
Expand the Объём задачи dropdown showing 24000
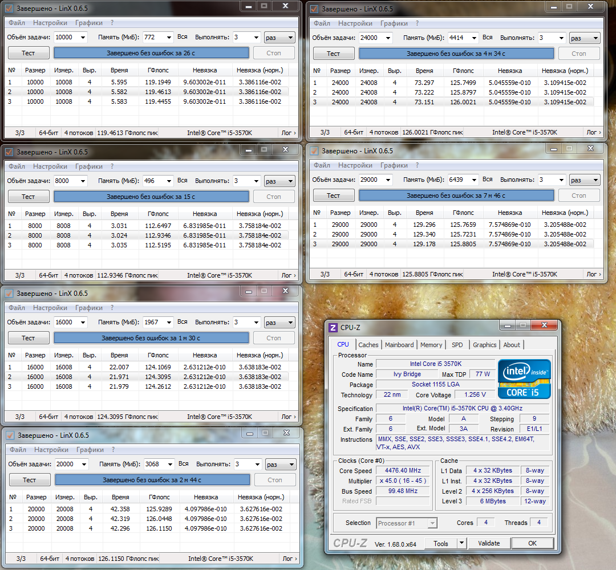[x=388, y=38]
